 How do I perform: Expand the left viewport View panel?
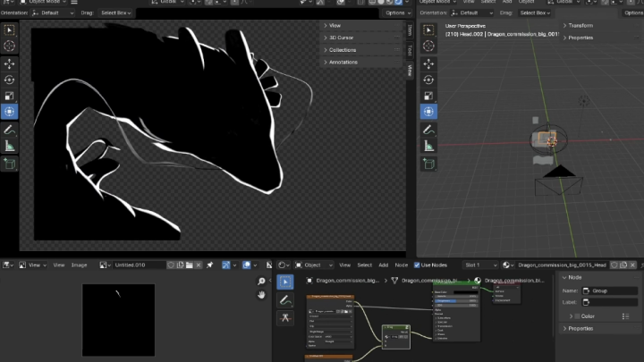pyautogui.click(x=362, y=25)
